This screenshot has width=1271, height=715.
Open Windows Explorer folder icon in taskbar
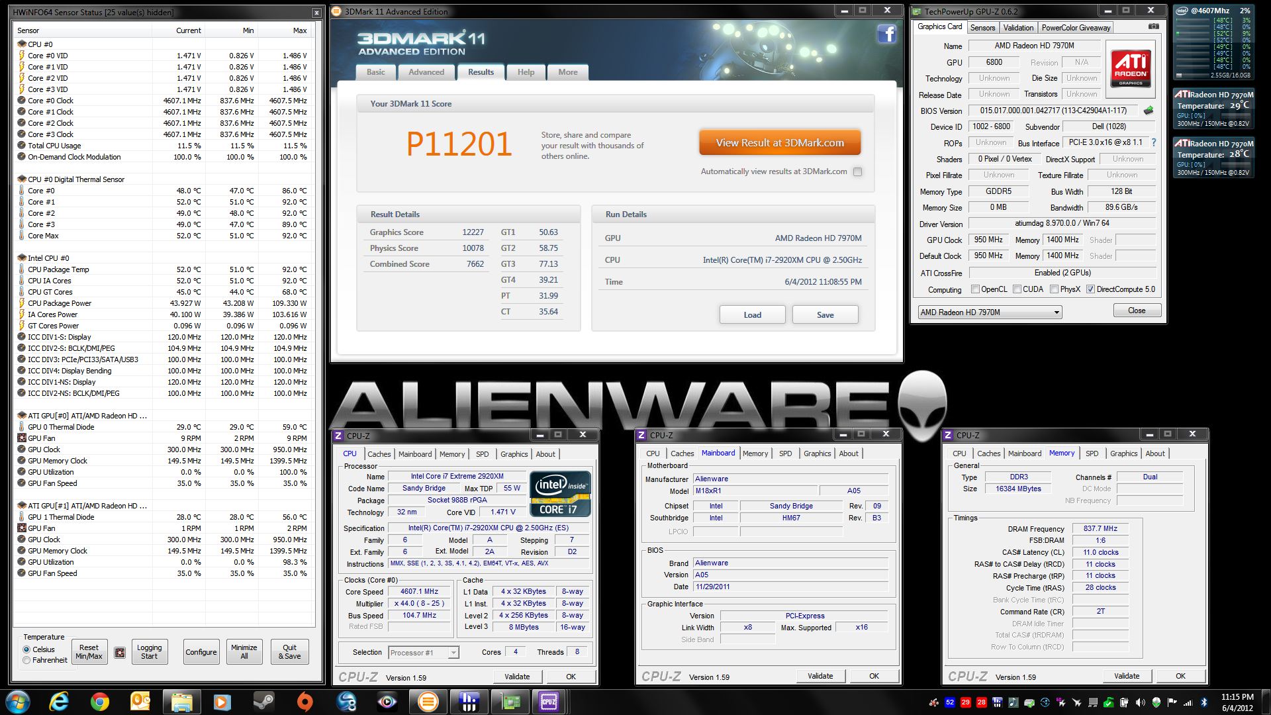181,702
